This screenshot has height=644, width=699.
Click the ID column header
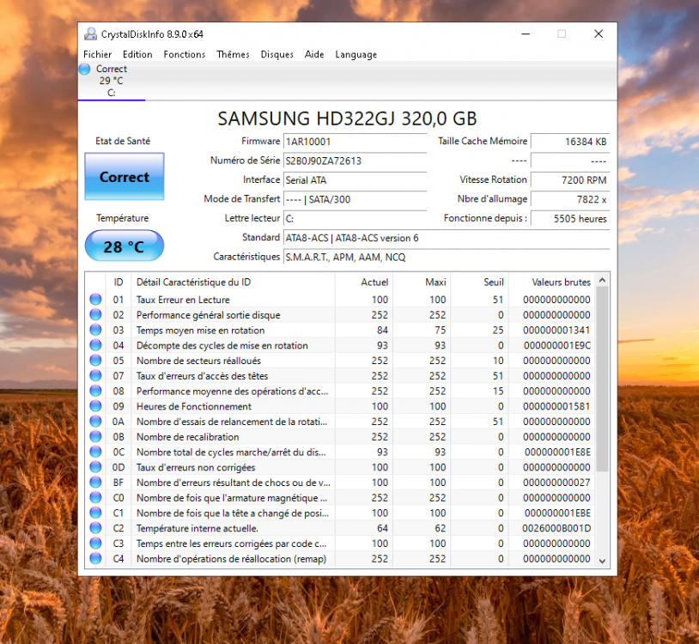pos(119,283)
